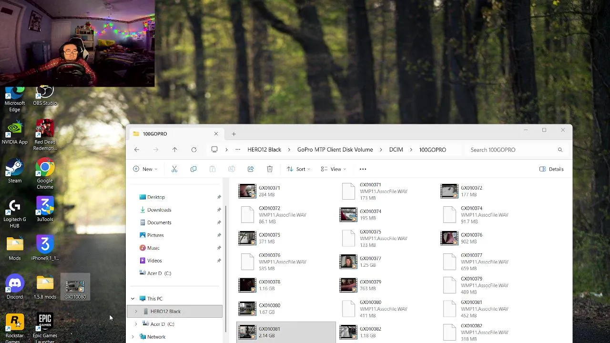This screenshot has width=610, height=343.
Task: Open Pictures in navigation pane
Action: coord(155,235)
